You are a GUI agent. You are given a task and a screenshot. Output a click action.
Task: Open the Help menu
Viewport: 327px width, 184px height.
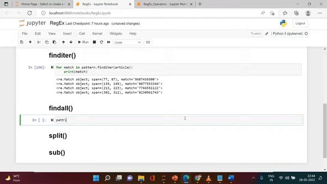click(133, 34)
